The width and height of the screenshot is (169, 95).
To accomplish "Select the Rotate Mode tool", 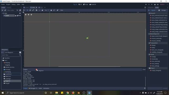I will pyautogui.click(x=30, y=10).
